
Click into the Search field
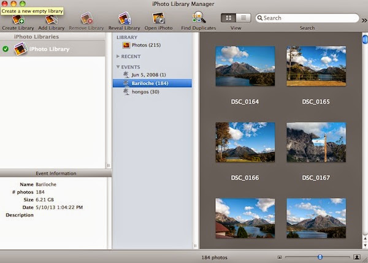click(307, 18)
